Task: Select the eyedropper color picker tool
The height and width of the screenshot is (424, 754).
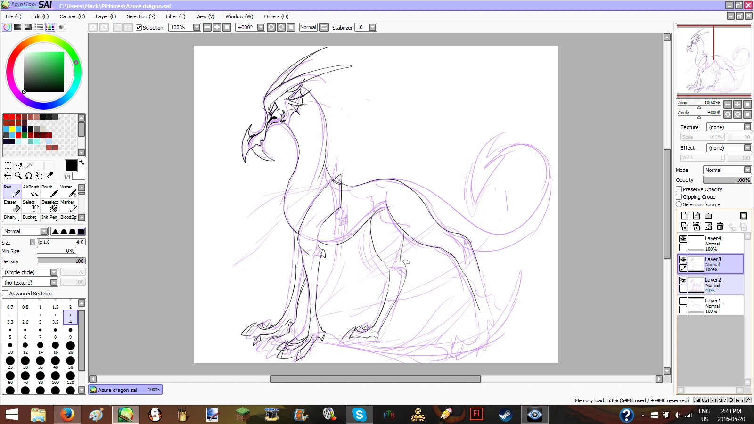Action: click(49, 176)
